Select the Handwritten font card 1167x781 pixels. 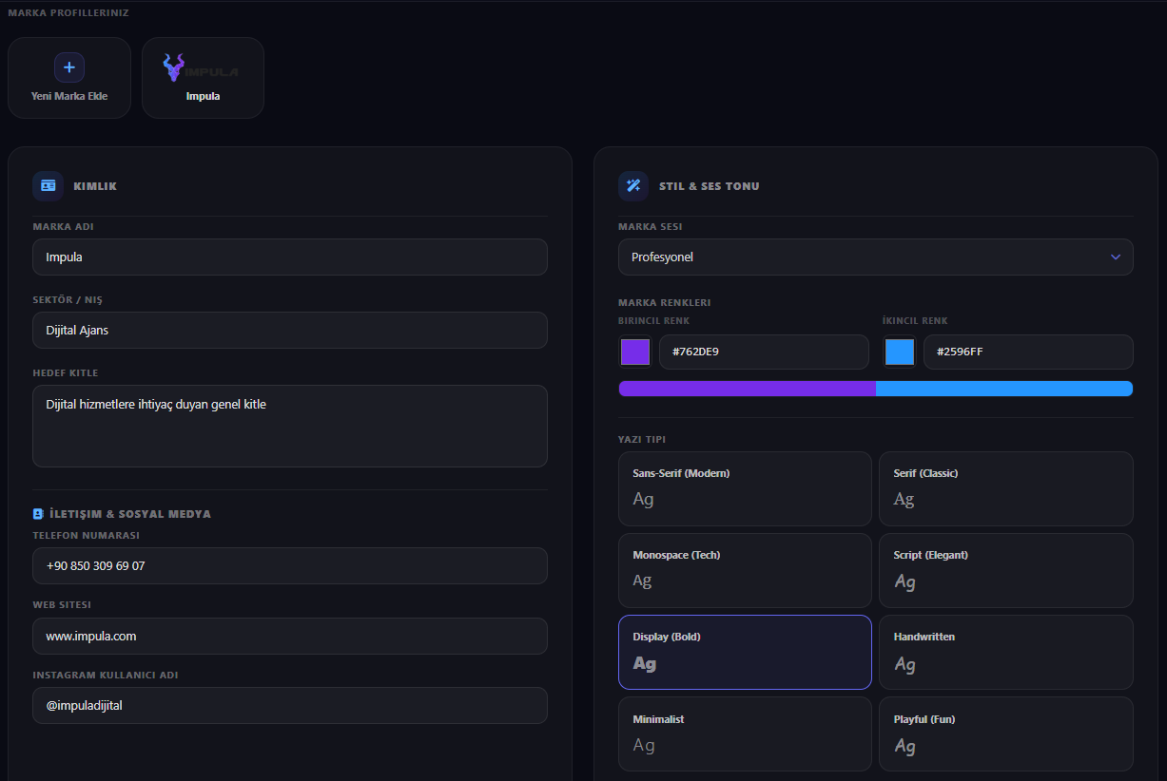1005,652
